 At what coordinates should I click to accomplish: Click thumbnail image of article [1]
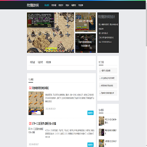pos(36,103)
